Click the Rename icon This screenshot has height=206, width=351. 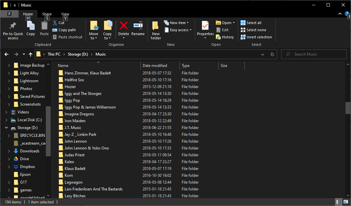(138, 26)
